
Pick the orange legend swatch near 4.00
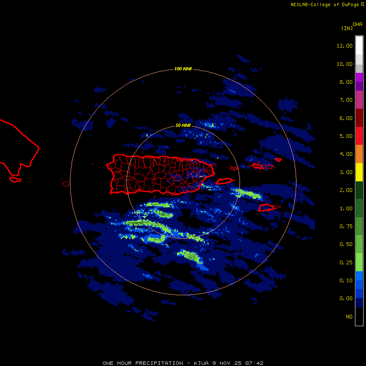(359, 154)
